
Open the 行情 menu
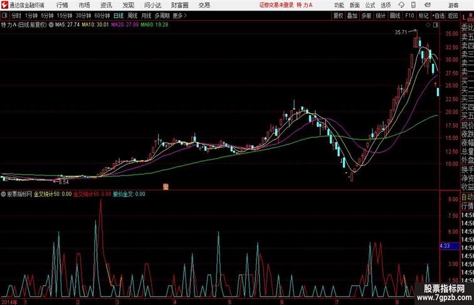point(62,5)
